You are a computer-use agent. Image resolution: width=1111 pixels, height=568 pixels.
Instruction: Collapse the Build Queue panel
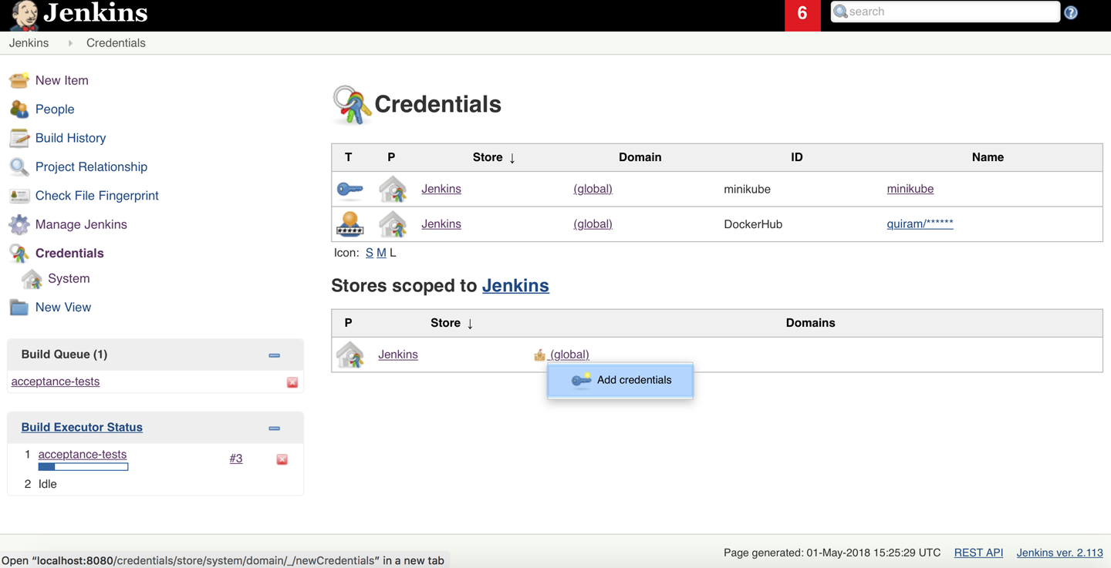[x=274, y=355]
